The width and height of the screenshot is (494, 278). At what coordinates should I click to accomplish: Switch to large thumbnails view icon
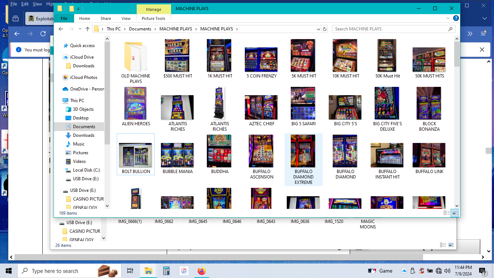[455, 213]
